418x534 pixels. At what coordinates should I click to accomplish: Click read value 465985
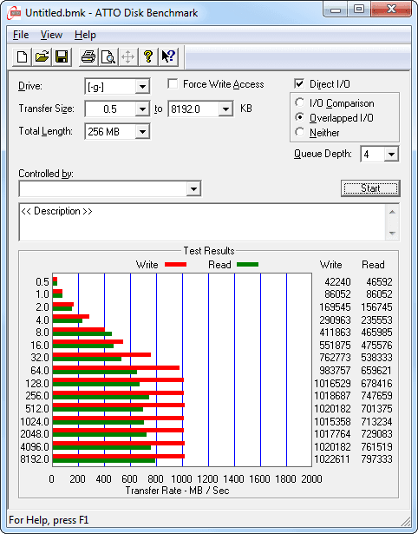point(376,332)
